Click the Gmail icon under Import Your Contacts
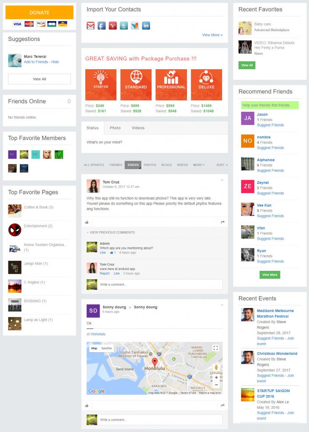Screen dimensions: 309x432 tap(90, 26)
